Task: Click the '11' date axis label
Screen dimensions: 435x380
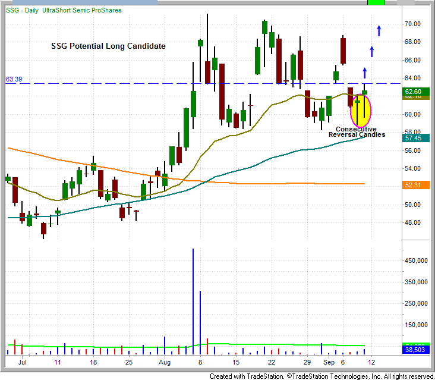Action: coord(58,362)
